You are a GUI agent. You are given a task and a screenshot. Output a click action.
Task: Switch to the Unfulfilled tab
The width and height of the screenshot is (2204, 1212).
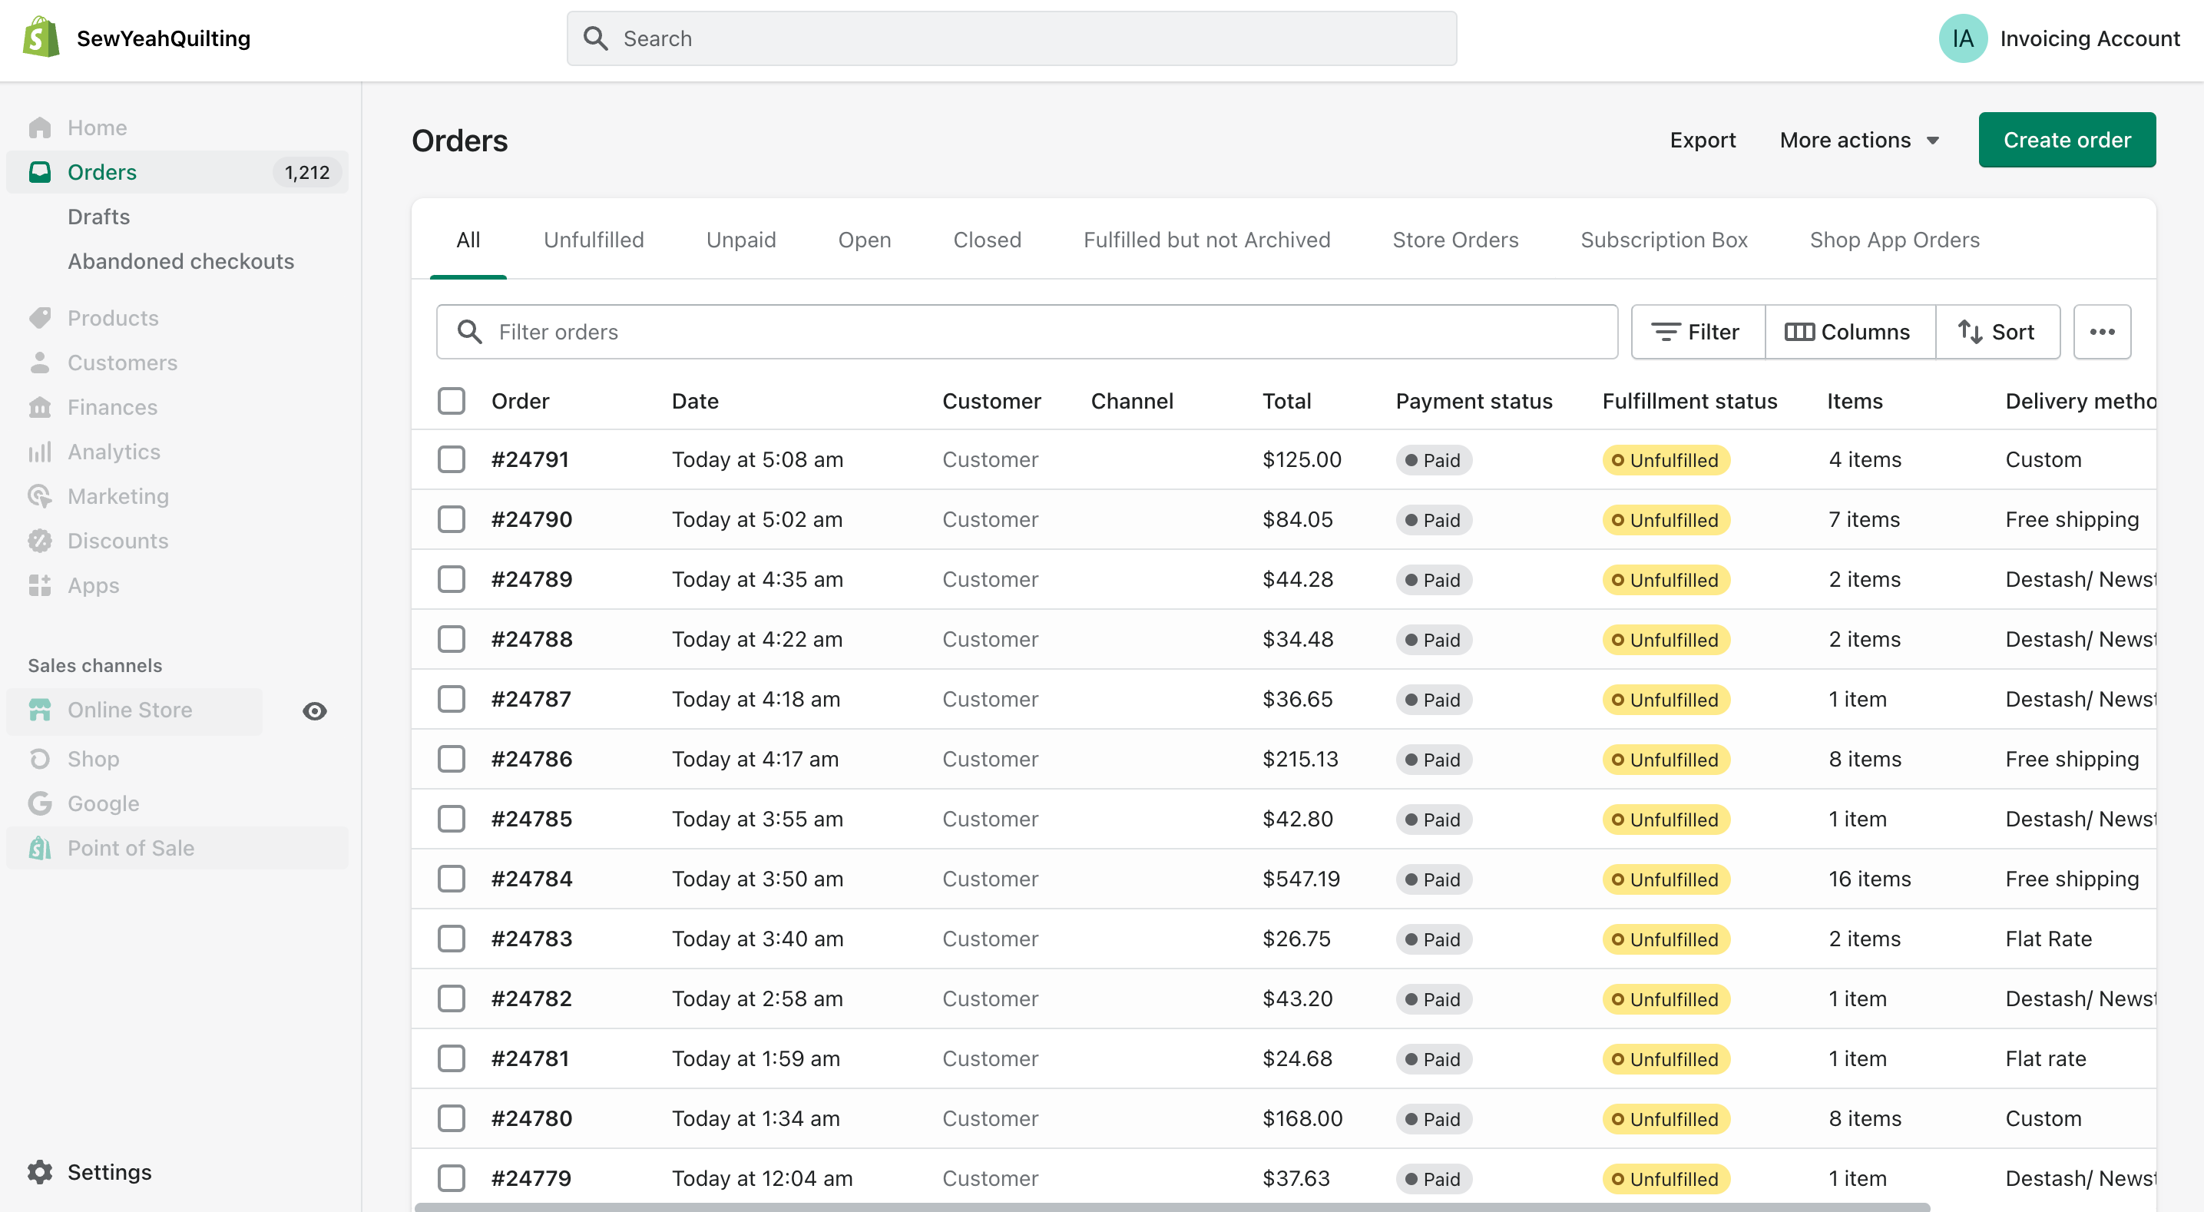pyautogui.click(x=594, y=240)
